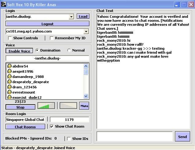Click the Load button
The width and height of the screenshot is (195, 150).
(x=83, y=16)
